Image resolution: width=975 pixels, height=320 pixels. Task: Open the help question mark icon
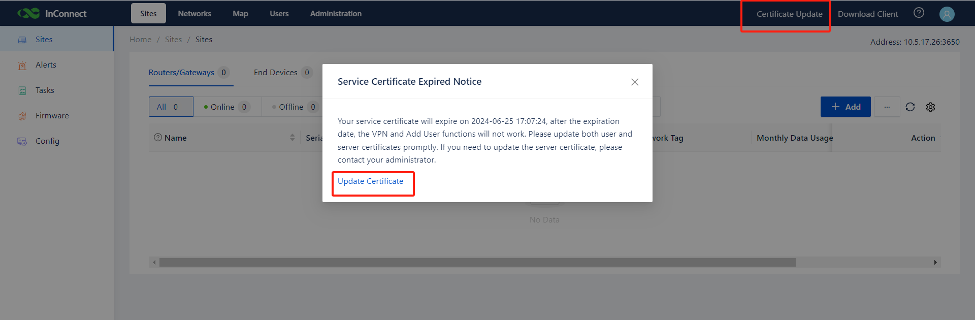tap(919, 13)
